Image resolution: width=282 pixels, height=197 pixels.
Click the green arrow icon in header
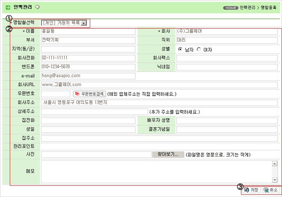8,7
